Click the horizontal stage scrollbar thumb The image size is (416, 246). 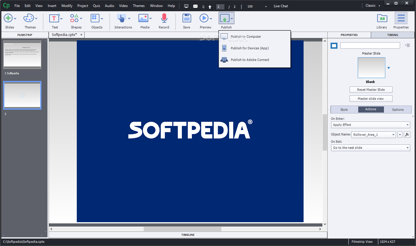pyautogui.click(x=183, y=229)
